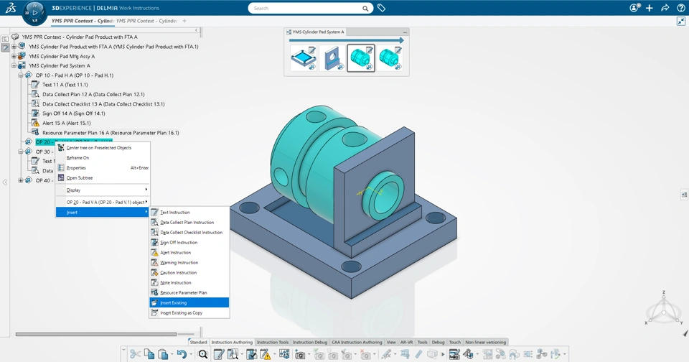Choose Sign Off Instruction from the submenu
Viewport: 689px width, 362px height.
click(x=189, y=242)
